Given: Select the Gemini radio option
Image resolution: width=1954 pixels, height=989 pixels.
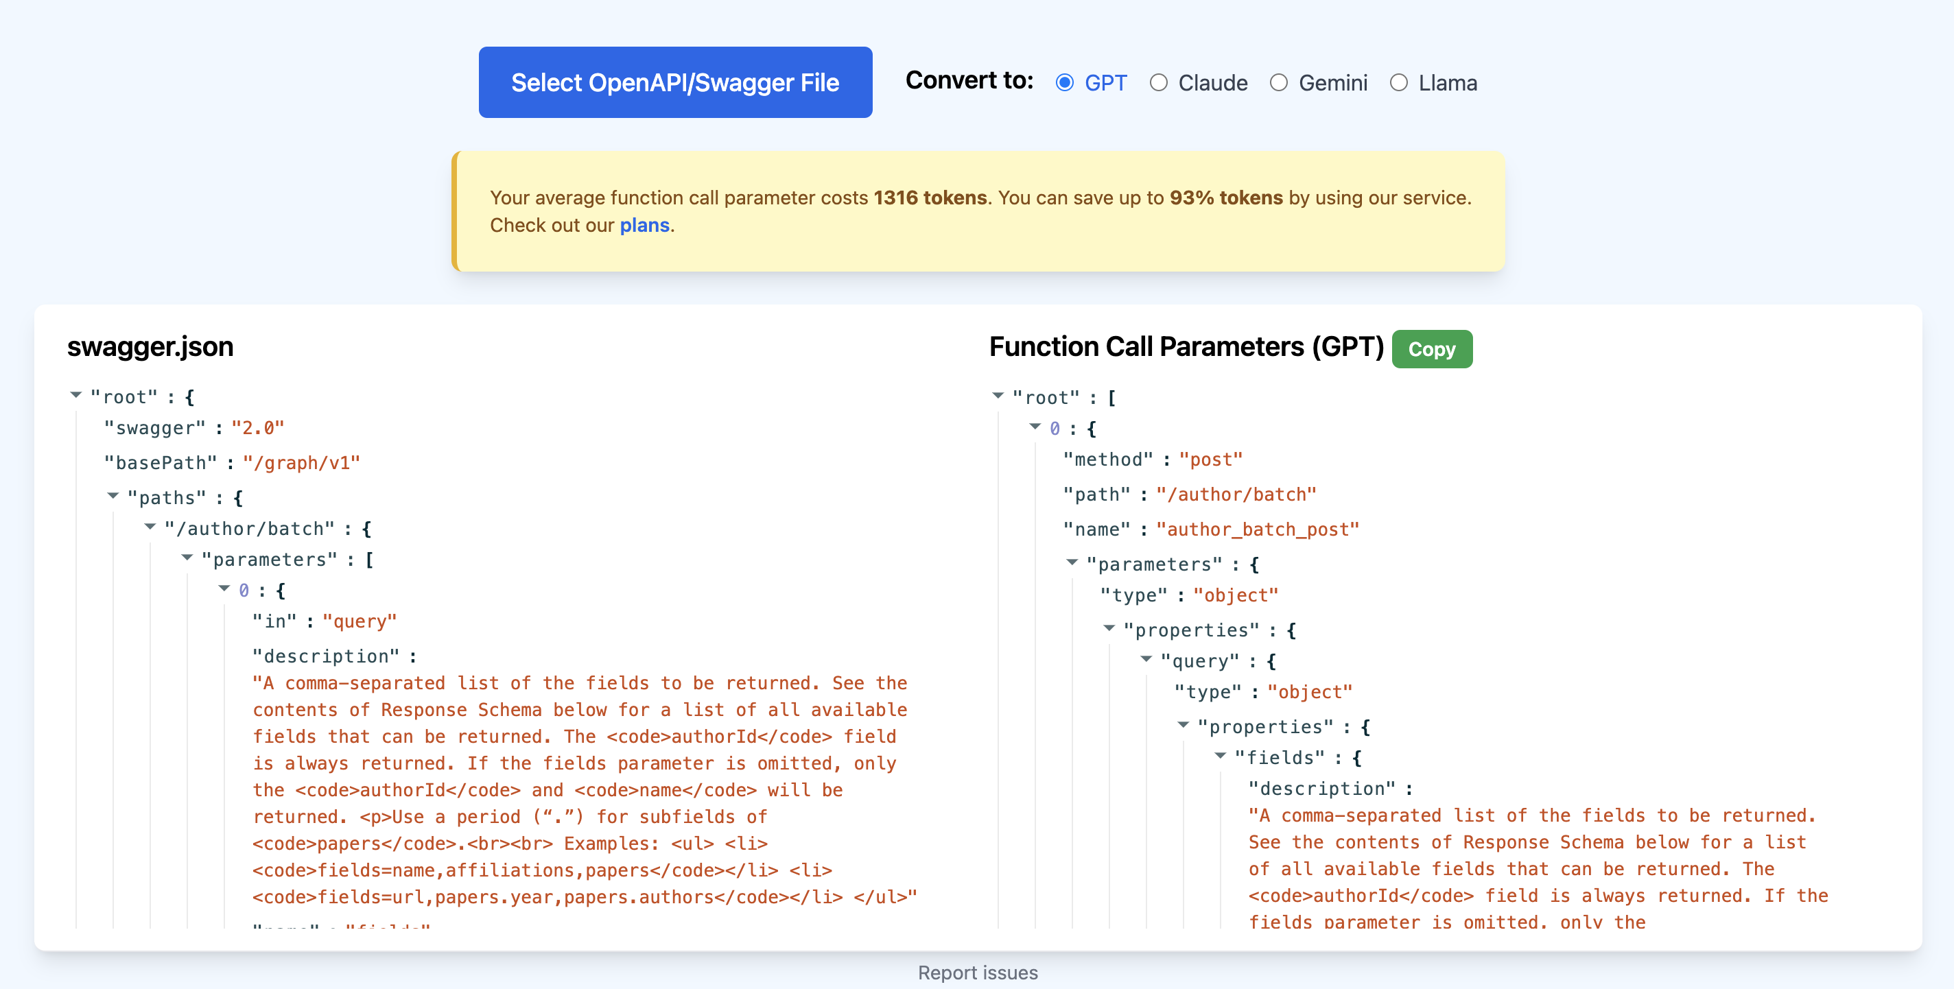Looking at the screenshot, I should (x=1279, y=83).
